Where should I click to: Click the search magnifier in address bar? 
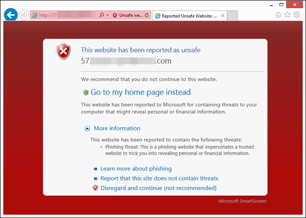(x=102, y=15)
